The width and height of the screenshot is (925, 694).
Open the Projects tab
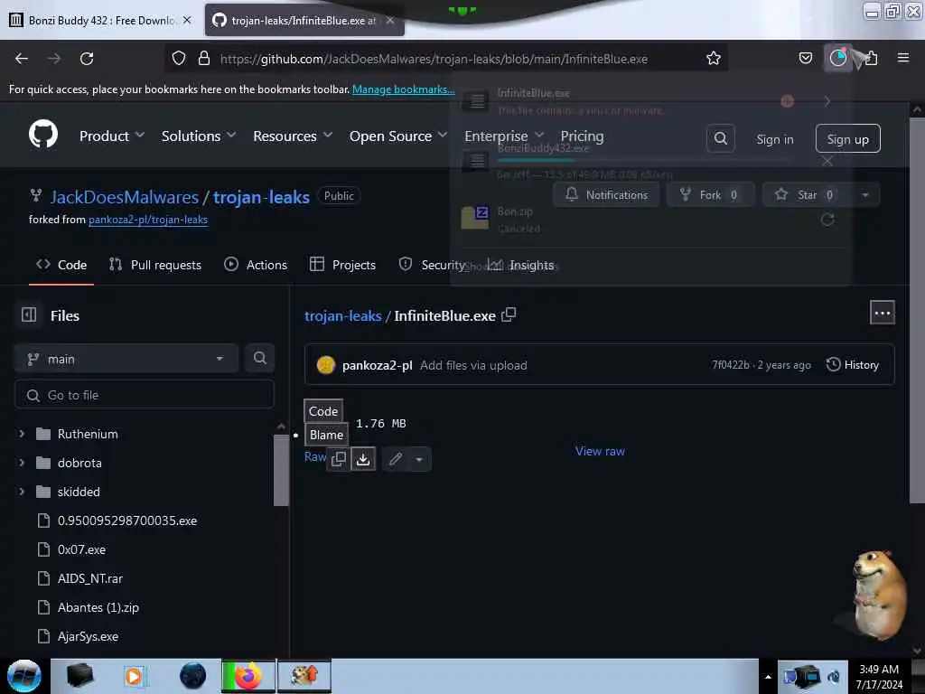coord(342,265)
